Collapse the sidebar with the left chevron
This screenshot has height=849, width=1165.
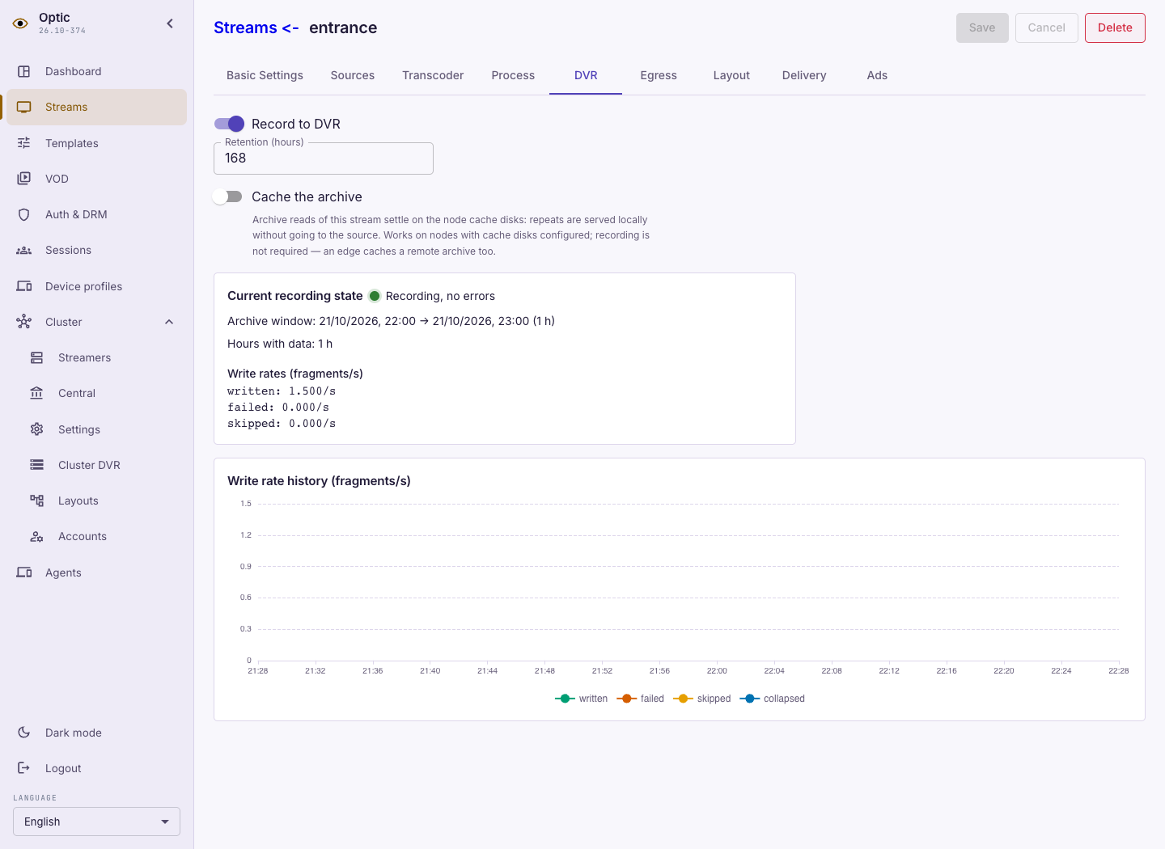pos(170,23)
